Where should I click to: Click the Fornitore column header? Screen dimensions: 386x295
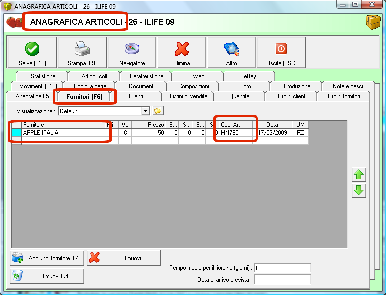coord(63,125)
